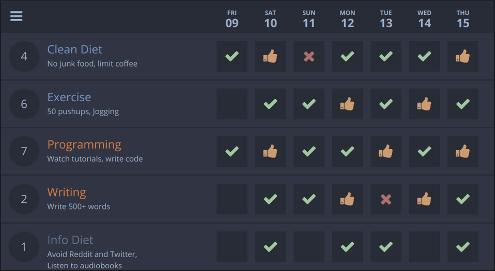The width and height of the screenshot is (495, 271).
Task: Open the Programming habit title
Action: click(x=84, y=145)
